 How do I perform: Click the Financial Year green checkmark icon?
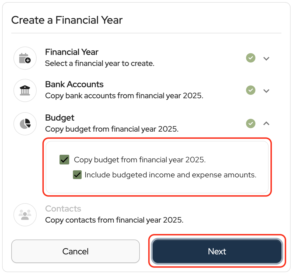point(251,58)
